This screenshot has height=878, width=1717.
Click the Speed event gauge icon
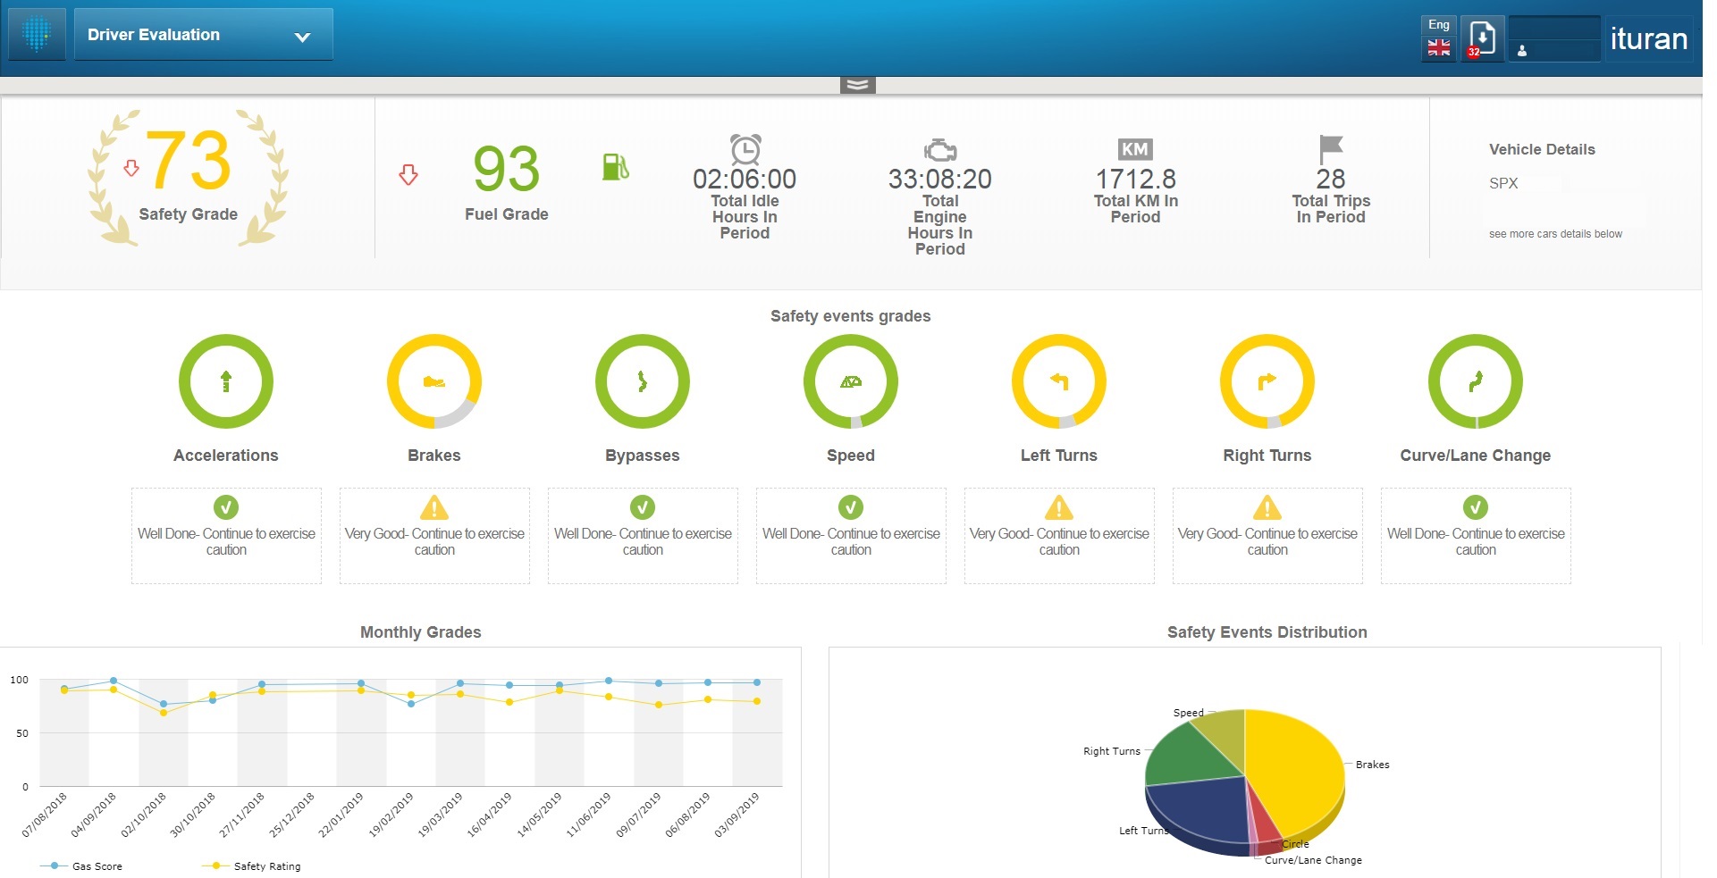tap(851, 381)
